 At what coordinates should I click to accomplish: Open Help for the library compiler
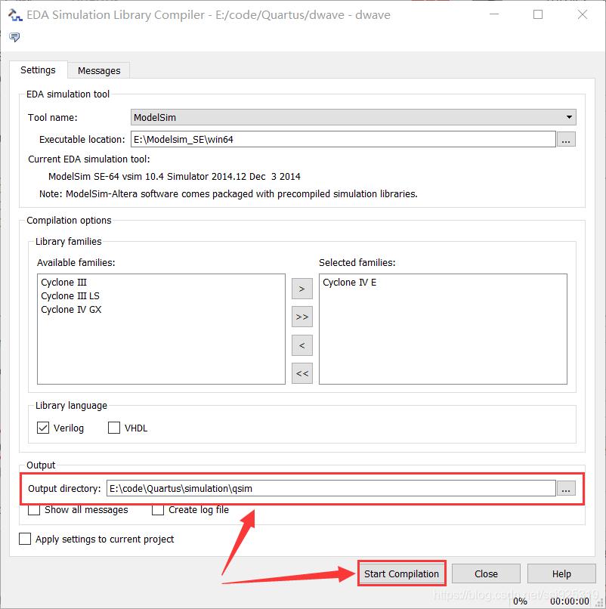561,573
